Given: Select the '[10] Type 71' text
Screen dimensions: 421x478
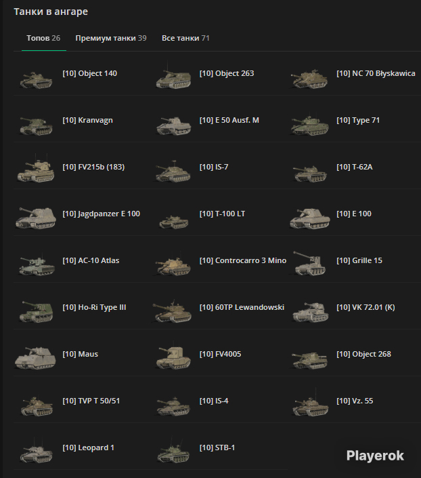Looking at the screenshot, I should tap(358, 121).
